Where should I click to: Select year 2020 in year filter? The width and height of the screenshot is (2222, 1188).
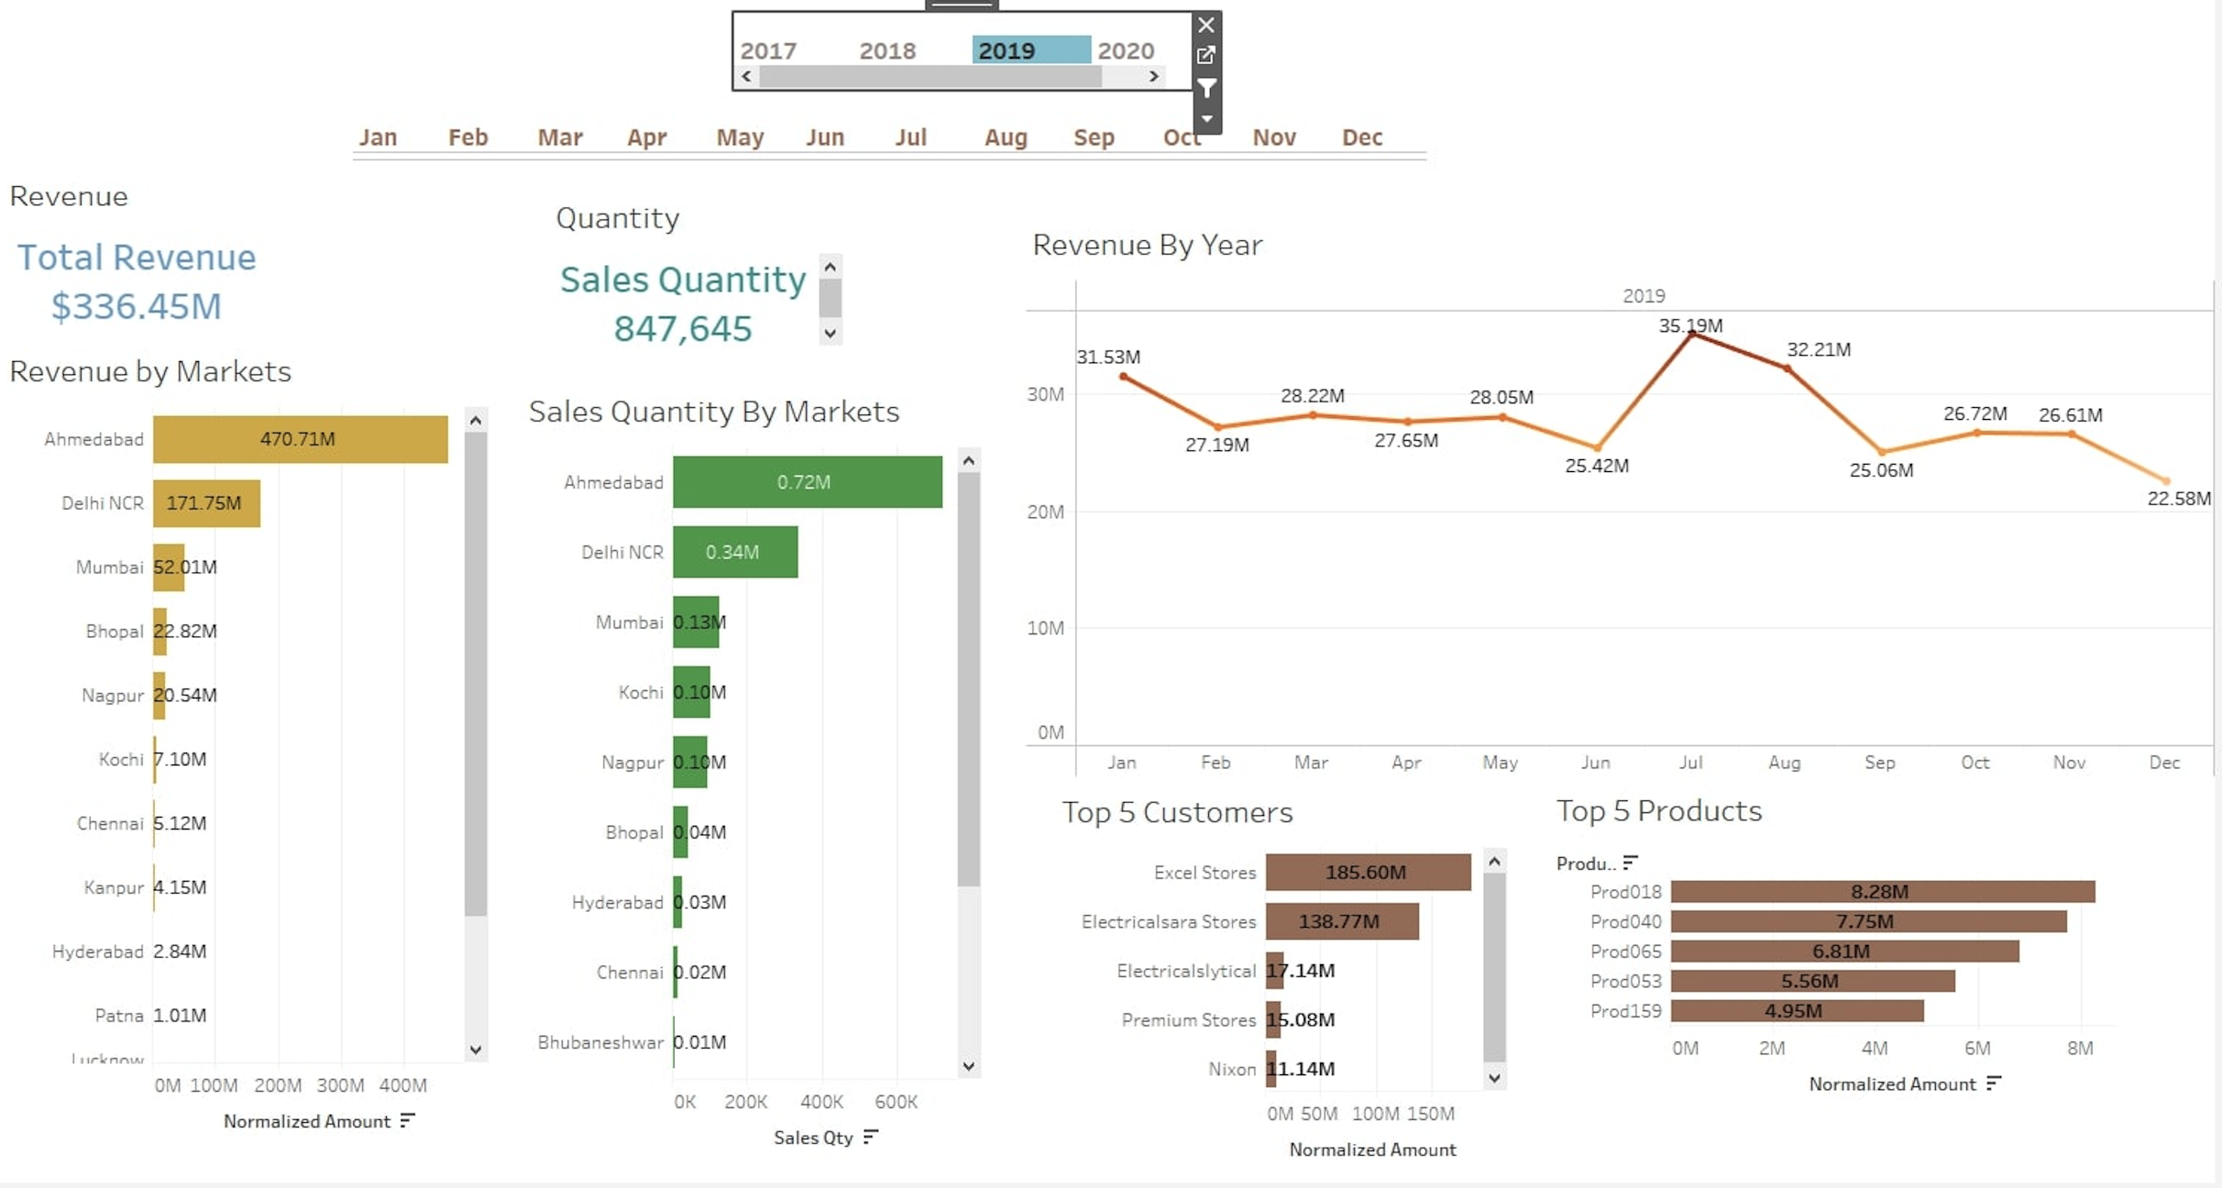point(1126,50)
